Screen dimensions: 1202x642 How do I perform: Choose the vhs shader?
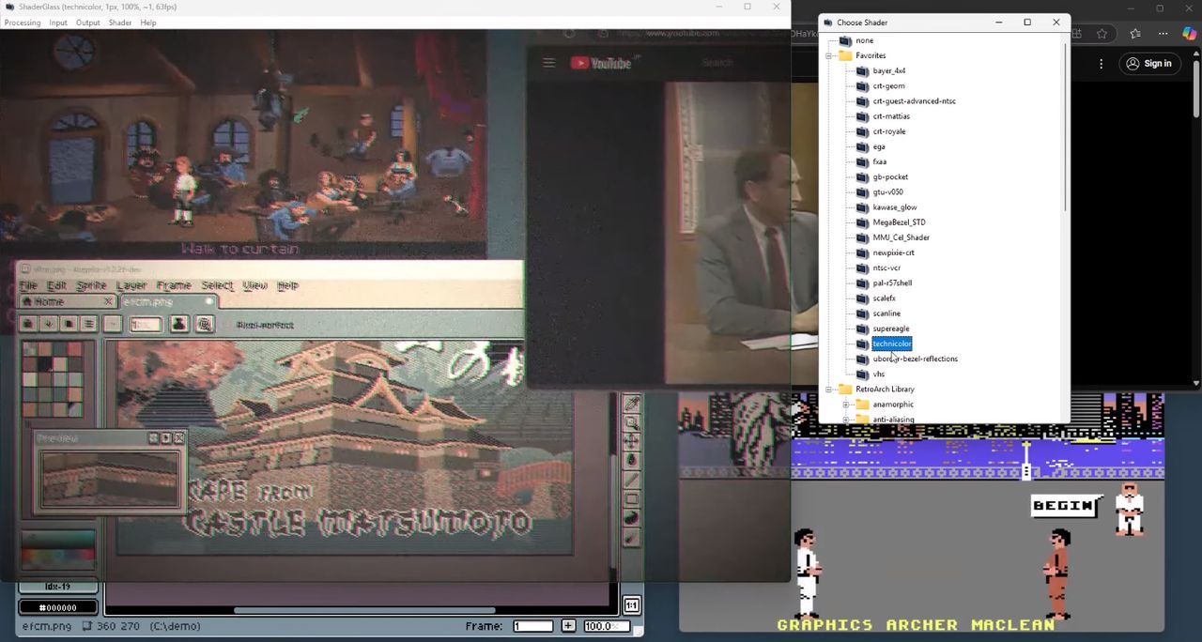pyautogui.click(x=878, y=374)
